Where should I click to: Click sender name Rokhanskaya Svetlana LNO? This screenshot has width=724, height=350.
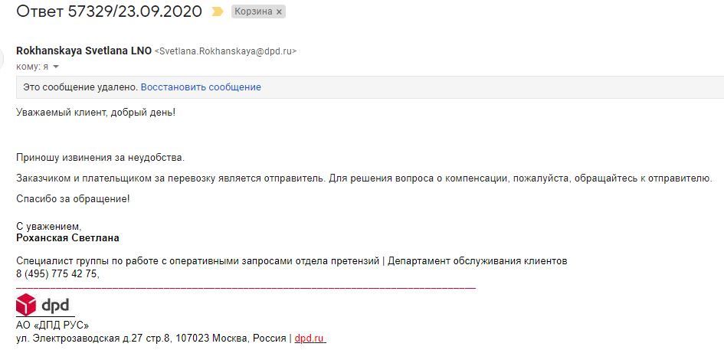tap(84, 51)
